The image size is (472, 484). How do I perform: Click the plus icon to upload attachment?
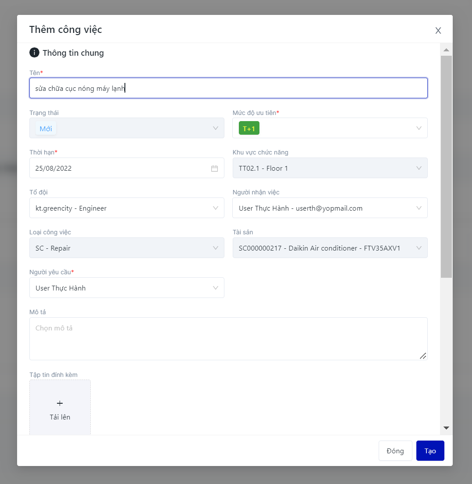coord(60,403)
